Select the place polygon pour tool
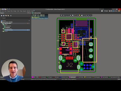The height and width of the screenshot is (91, 121). point(82,15)
